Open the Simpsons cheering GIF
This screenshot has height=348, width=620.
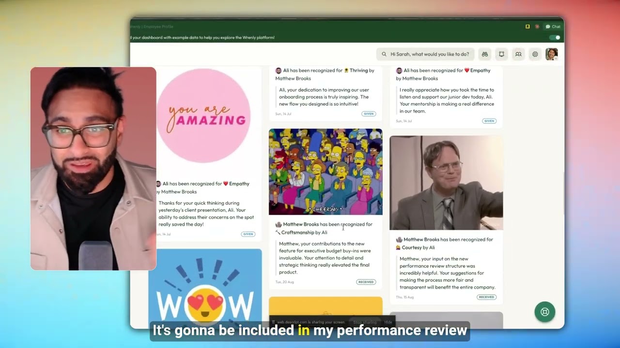tap(325, 172)
